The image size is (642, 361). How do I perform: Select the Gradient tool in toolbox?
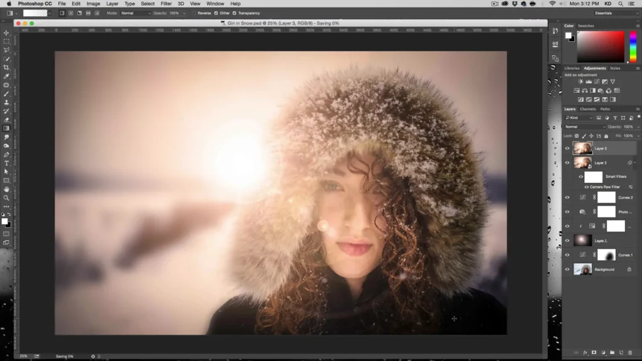point(6,128)
